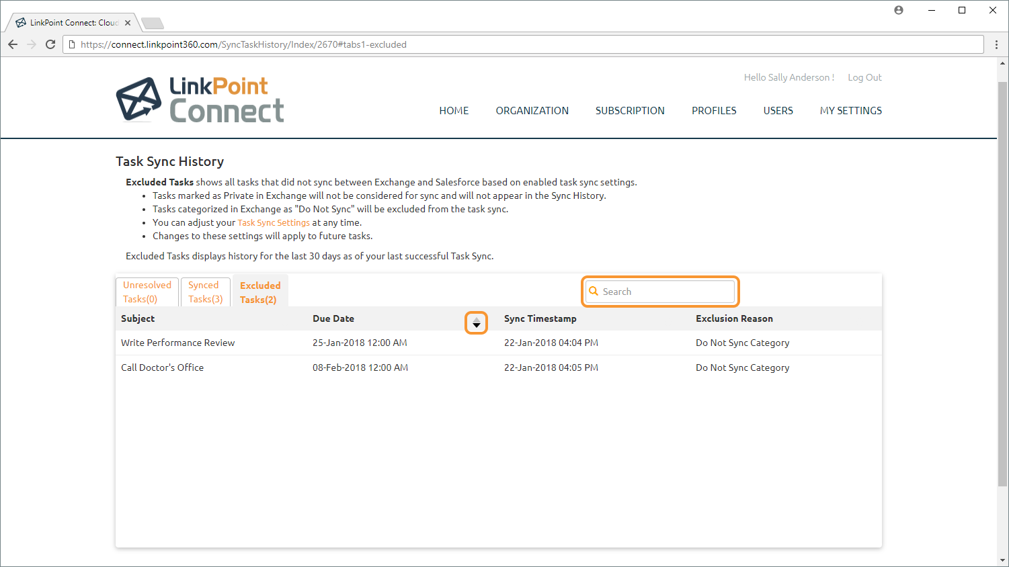Viewport: 1009px width, 567px height.
Task: Go to HOME in navigation
Action: (454, 111)
